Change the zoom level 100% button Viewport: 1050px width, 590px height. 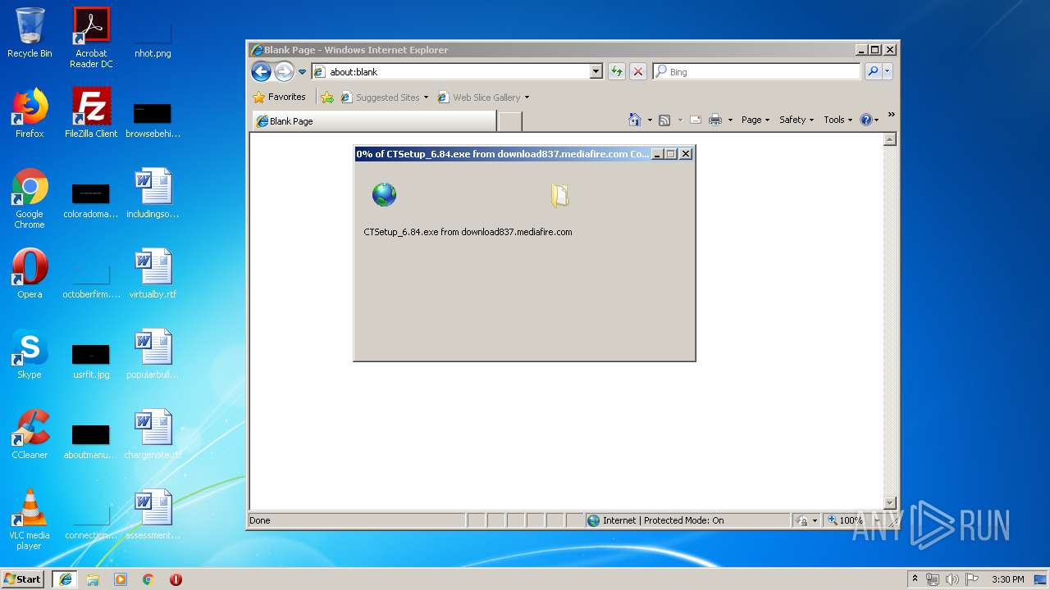tap(844, 520)
